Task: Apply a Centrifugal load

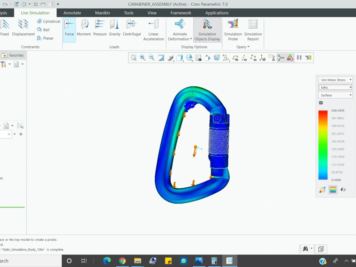Action: [x=132, y=28]
